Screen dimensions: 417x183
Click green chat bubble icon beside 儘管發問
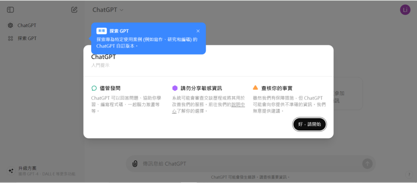point(94,88)
